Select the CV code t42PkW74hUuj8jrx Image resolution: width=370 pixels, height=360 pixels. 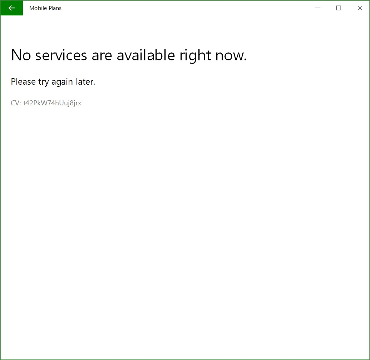coord(52,103)
